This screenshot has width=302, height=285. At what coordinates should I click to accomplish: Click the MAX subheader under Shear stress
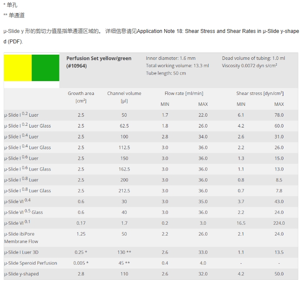tap(279, 104)
